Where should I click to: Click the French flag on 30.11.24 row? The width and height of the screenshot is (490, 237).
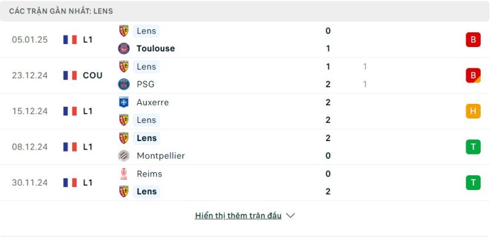70,183
